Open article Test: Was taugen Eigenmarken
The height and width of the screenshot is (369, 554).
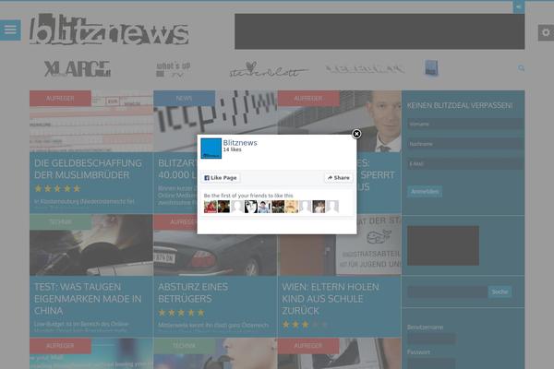[x=88, y=299]
